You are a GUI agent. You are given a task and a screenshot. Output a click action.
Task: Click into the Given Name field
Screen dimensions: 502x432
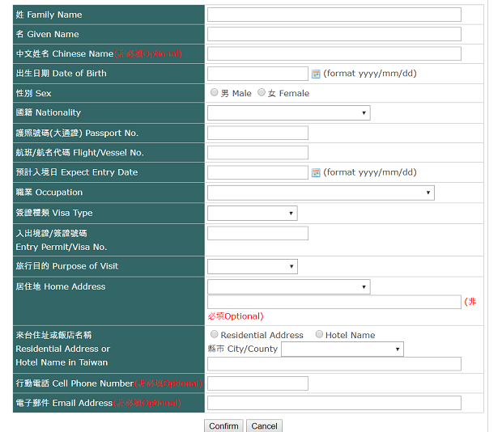[334, 34]
